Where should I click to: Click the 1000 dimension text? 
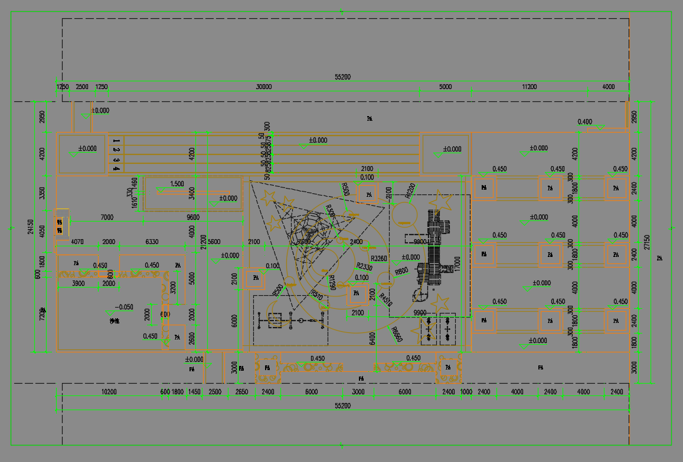(466, 391)
